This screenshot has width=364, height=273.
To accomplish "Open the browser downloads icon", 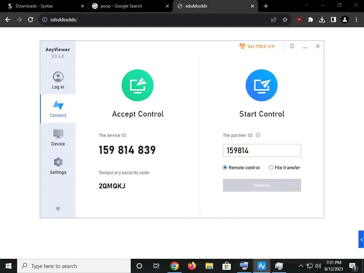I will pos(322,20).
